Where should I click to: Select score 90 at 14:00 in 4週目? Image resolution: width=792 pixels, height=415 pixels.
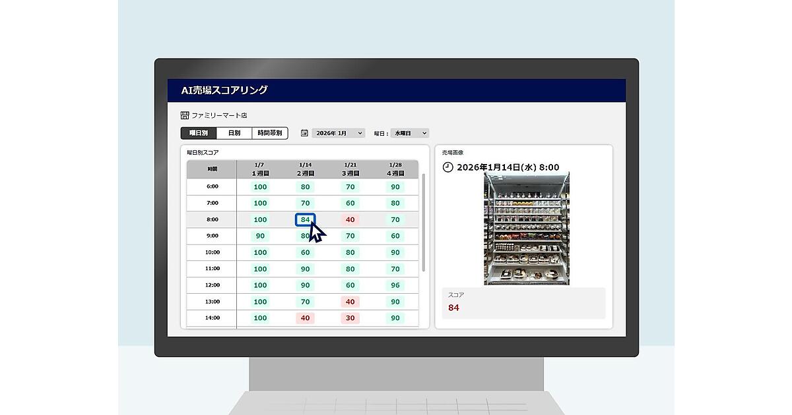(395, 318)
